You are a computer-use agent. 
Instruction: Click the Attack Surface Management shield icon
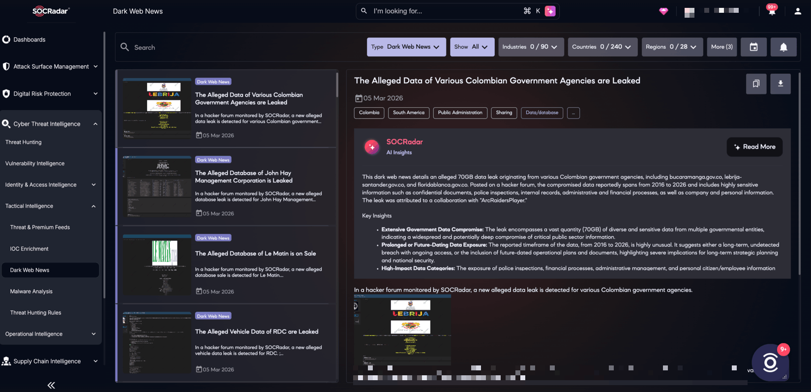(6, 66)
